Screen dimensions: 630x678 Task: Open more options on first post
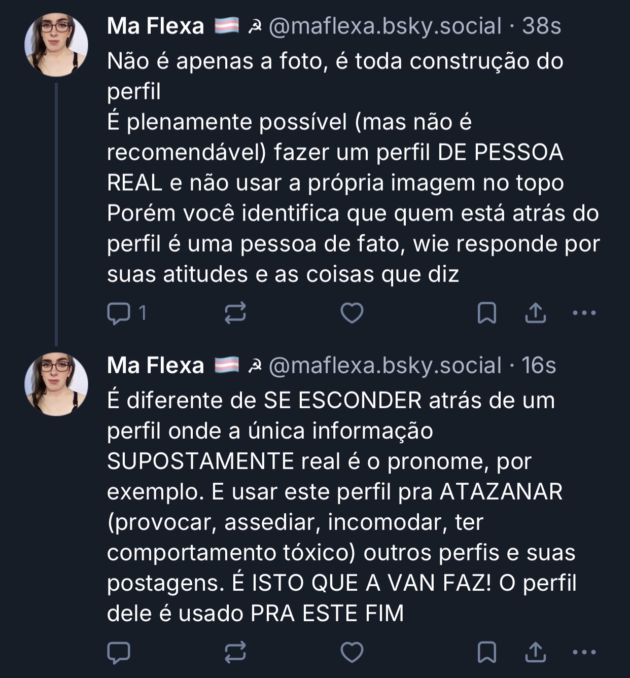tap(584, 313)
